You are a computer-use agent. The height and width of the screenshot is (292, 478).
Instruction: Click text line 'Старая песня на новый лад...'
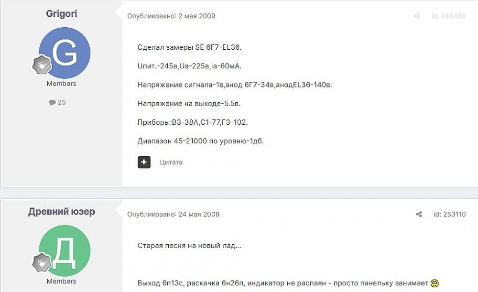[189, 246]
